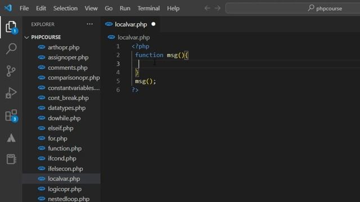This screenshot has width=360, height=202.
Task: Open the Source Control view icon
Action: pos(11,71)
